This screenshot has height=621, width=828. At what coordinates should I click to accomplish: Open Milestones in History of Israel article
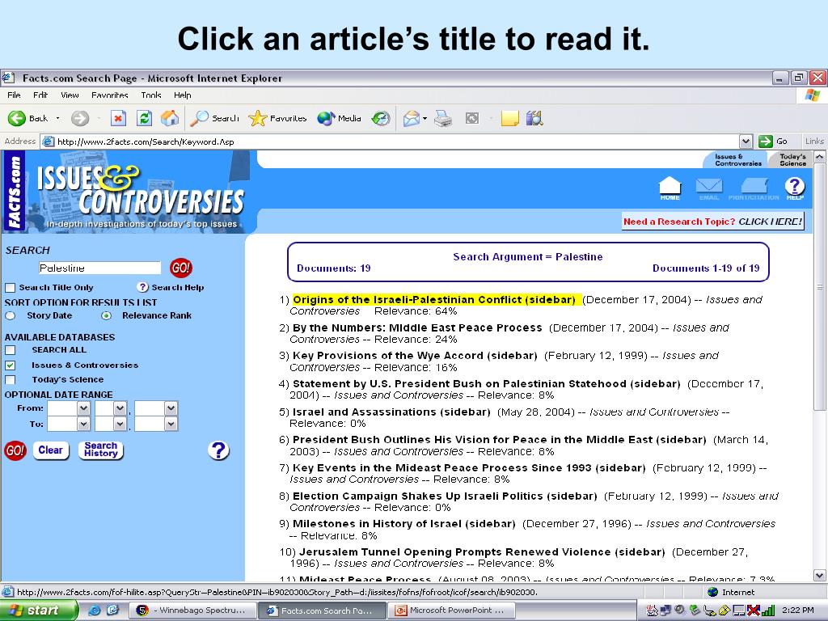pos(404,524)
